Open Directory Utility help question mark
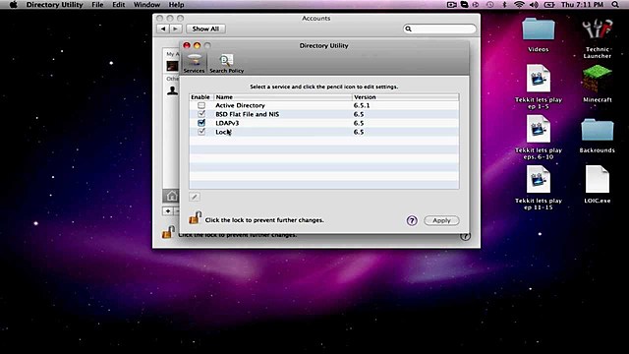The image size is (629, 354). (412, 220)
